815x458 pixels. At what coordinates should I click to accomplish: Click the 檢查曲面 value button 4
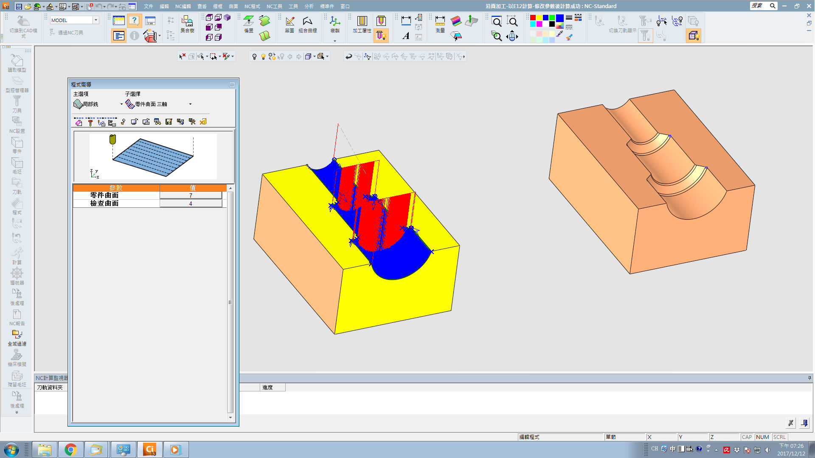pyautogui.click(x=191, y=204)
